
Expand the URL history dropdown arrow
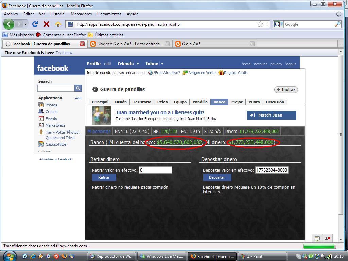click(267, 24)
